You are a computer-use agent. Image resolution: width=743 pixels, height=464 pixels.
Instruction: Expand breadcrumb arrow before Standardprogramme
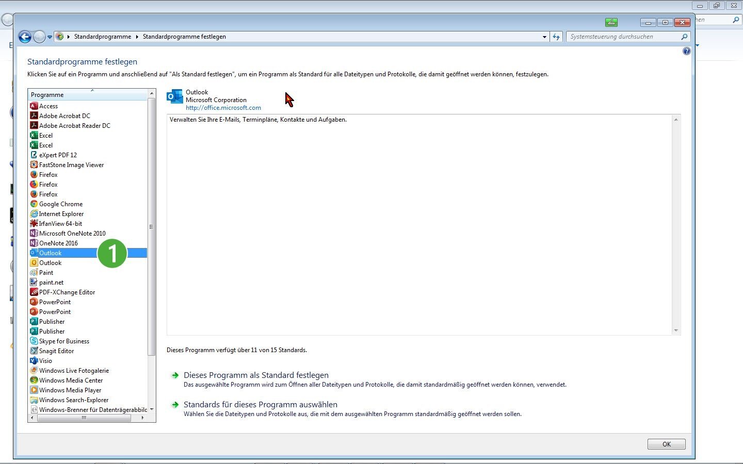coord(69,37)
